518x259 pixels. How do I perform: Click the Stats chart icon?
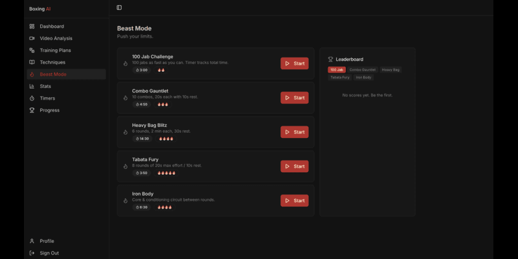[32, 86]
